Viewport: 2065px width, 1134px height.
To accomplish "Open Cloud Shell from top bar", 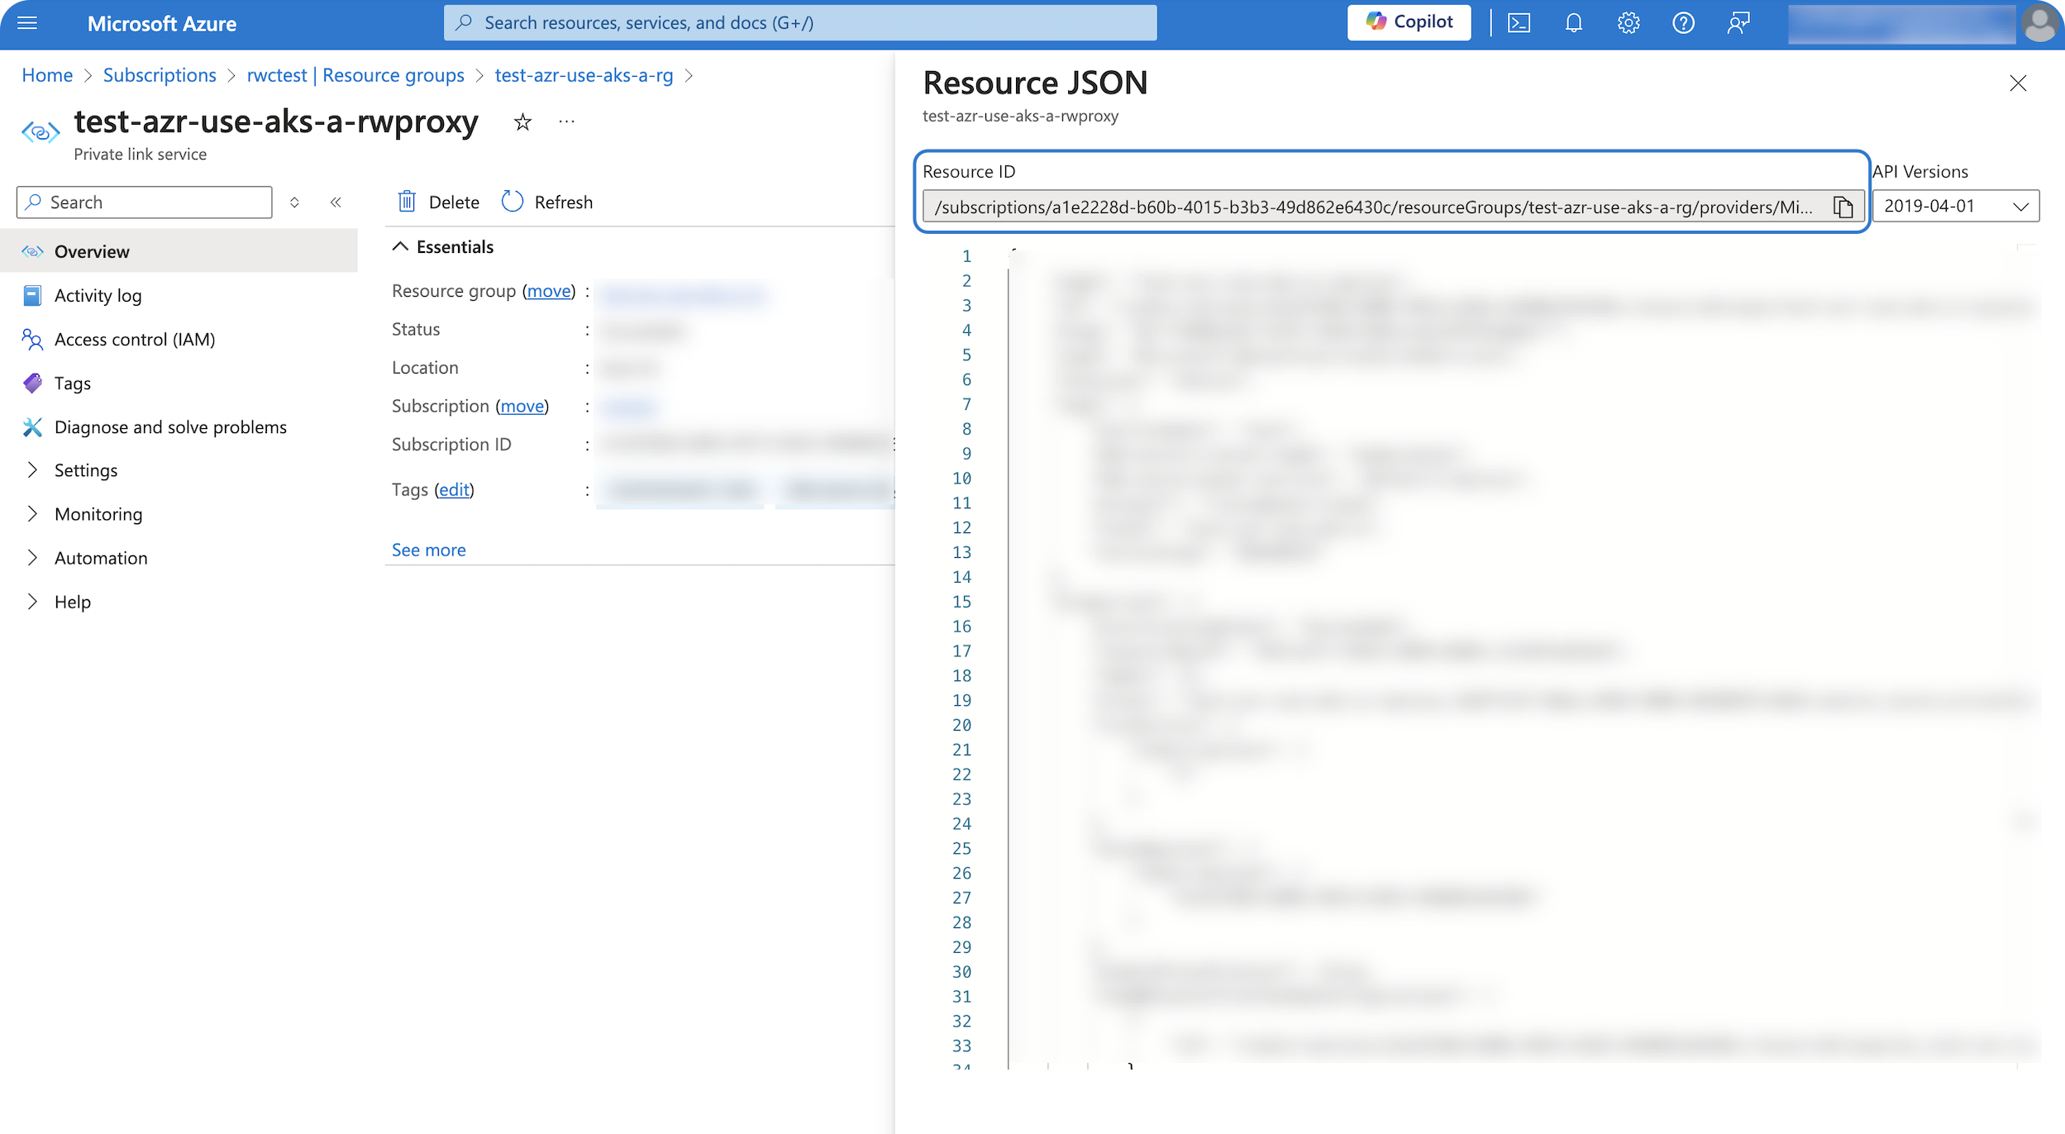I will pyautogui.click(x=1519, y=23).
